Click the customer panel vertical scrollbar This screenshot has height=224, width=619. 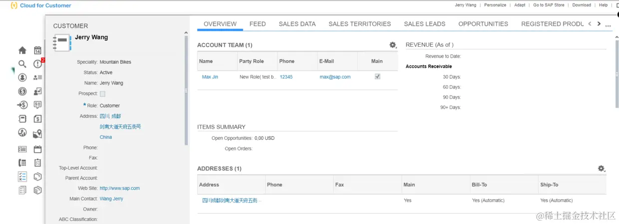pyautogui.click(x=187, y=90)
